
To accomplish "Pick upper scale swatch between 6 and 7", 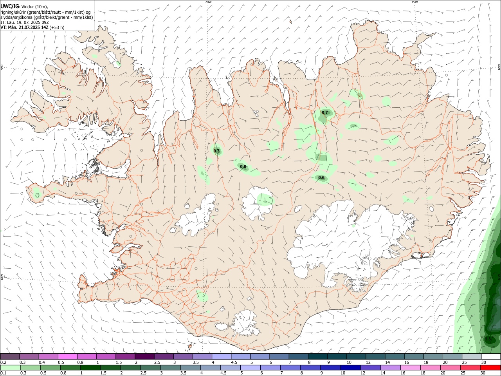I will (x=279, y=357).
